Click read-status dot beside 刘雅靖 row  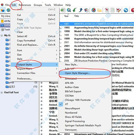pos(41,109)
